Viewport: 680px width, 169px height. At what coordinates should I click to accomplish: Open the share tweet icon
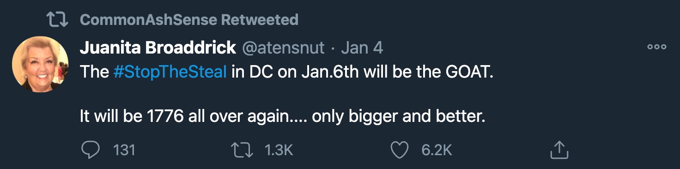(559, 150)
